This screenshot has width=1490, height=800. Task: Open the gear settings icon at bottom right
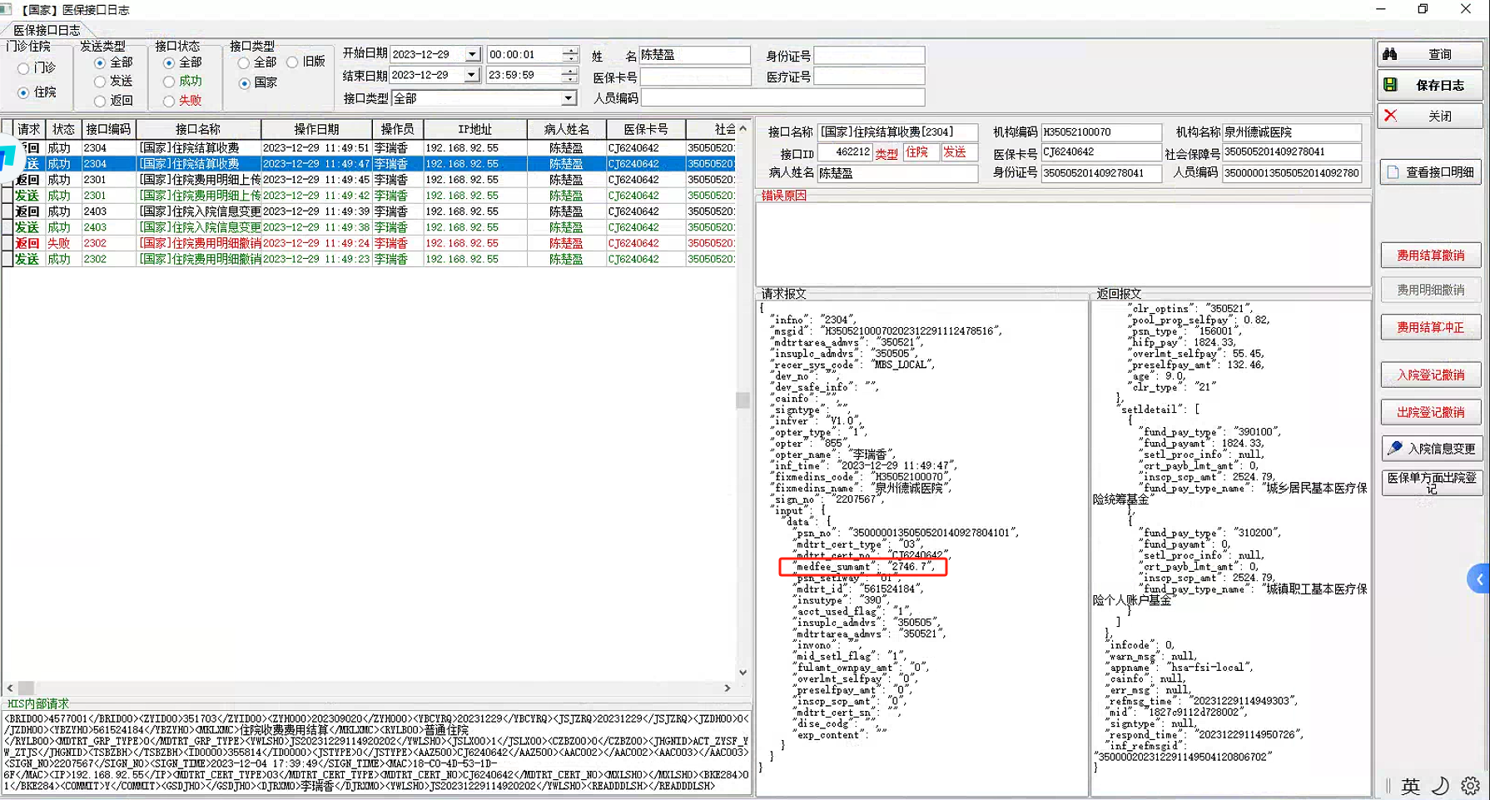click(1470, 786)
